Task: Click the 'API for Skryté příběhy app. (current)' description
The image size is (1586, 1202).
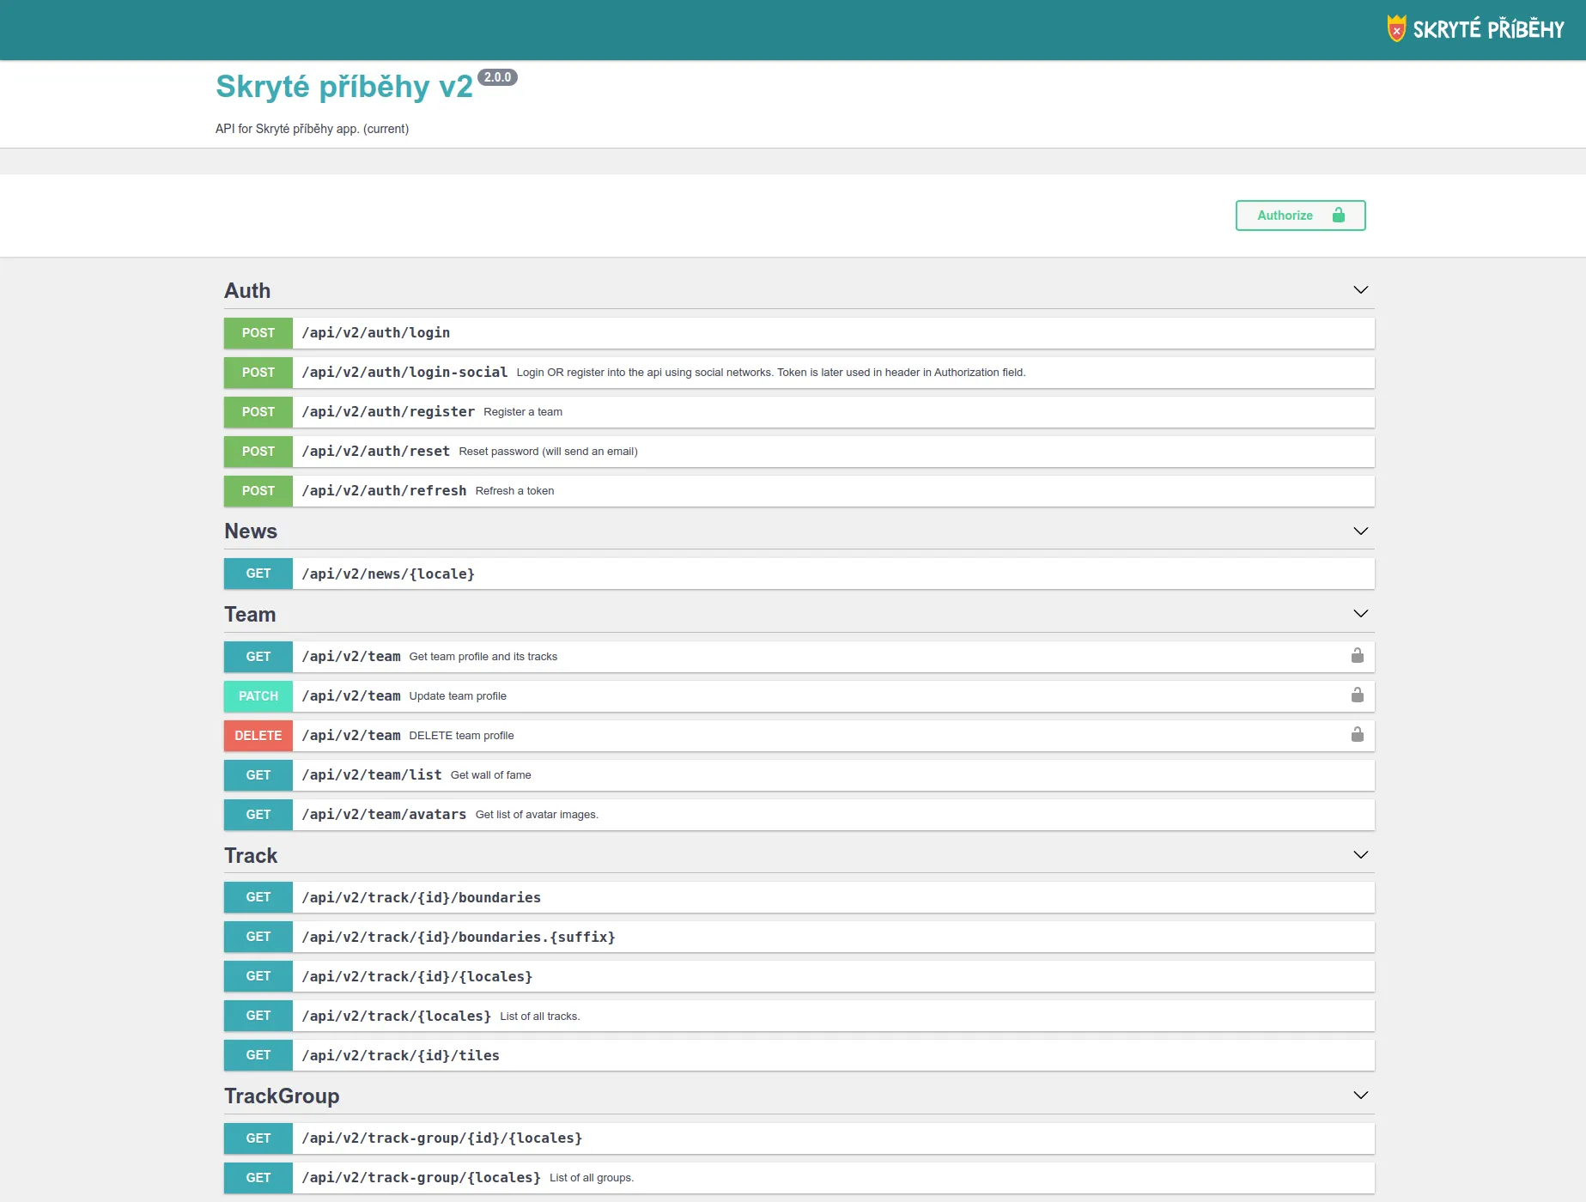Action: pos(312,129)
